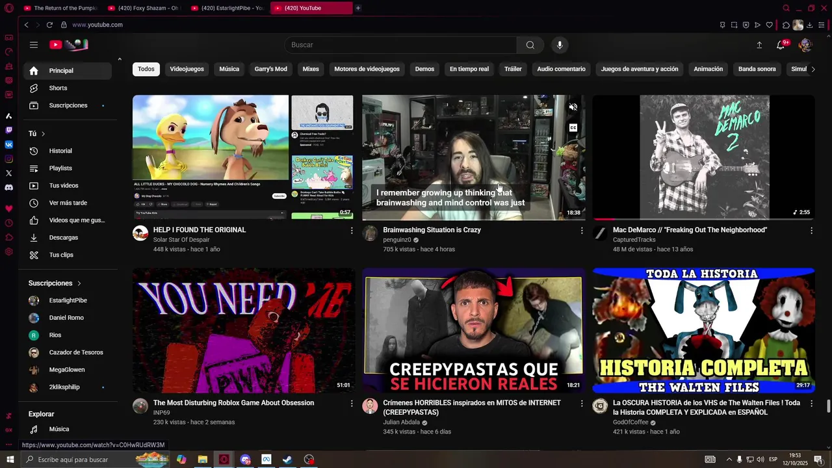Open the Aria AI icon in sidebar
Viewport: 832px width, 468px height.
click(8, 116)
